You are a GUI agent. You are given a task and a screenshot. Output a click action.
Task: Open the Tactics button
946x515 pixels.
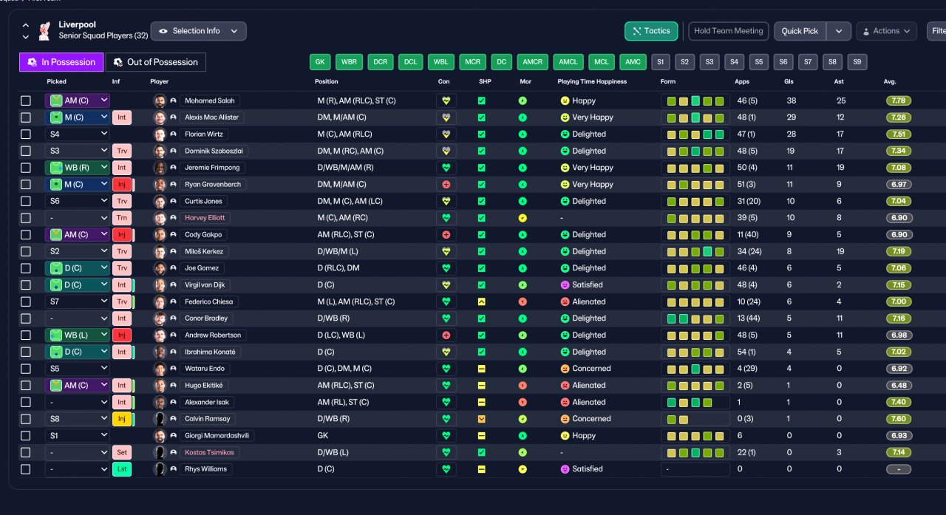coord(651,31)
